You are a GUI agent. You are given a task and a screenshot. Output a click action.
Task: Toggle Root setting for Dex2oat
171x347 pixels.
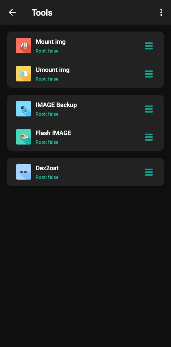pos(47,177)
